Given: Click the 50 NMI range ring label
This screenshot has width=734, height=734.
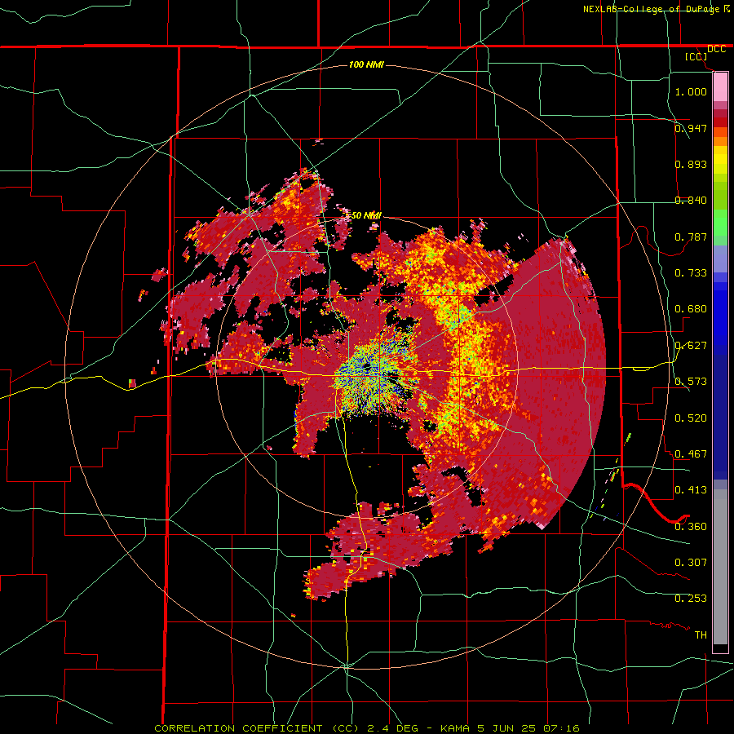Looking at the screenshot, I should click(366, 215).
